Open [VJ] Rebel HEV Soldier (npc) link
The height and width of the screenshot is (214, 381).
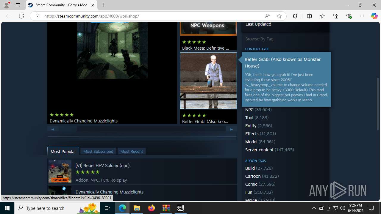[102, 165]
